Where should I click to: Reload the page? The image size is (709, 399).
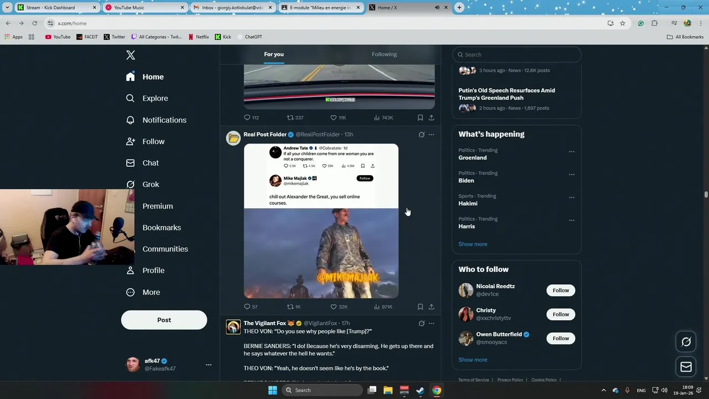tap(34, 23)
